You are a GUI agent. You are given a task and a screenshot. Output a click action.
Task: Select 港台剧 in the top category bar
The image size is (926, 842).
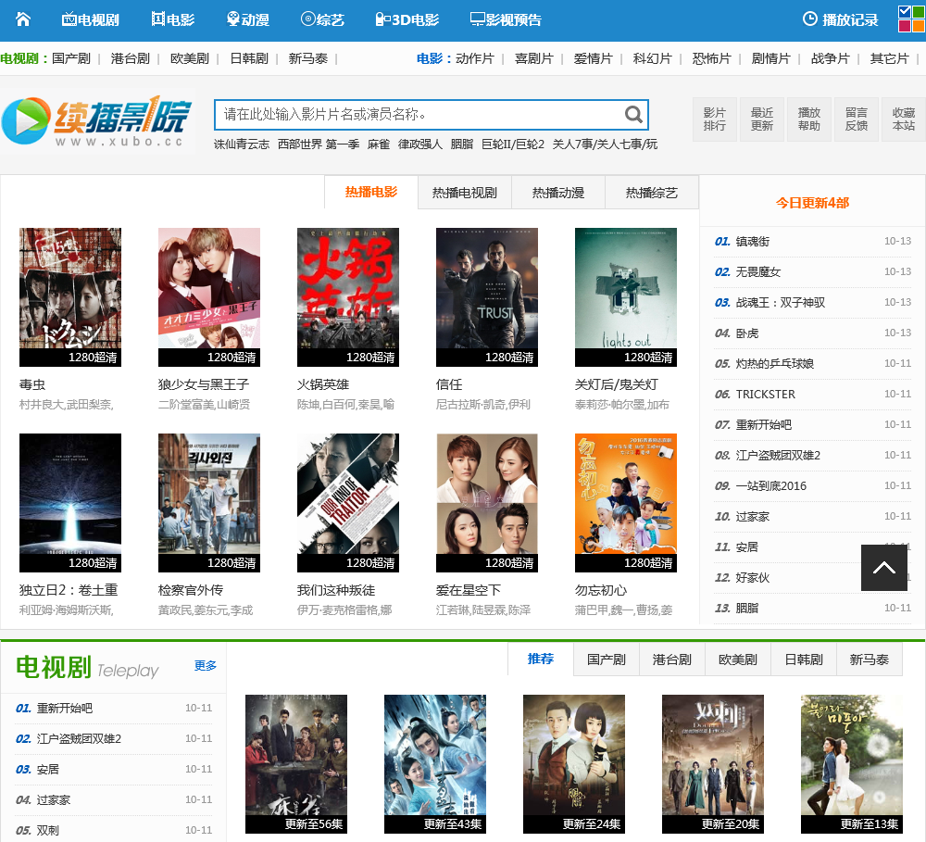[130, 58]
